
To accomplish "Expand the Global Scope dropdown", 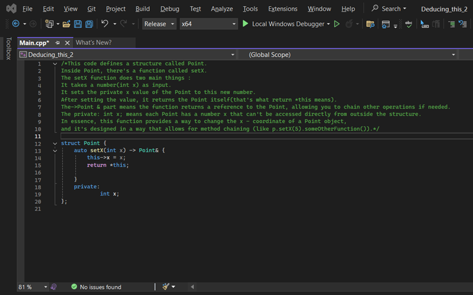I will (x=348, y=55).
